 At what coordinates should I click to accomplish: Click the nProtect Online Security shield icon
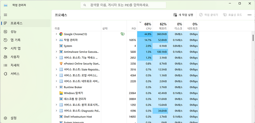click(x=61, y=64)
